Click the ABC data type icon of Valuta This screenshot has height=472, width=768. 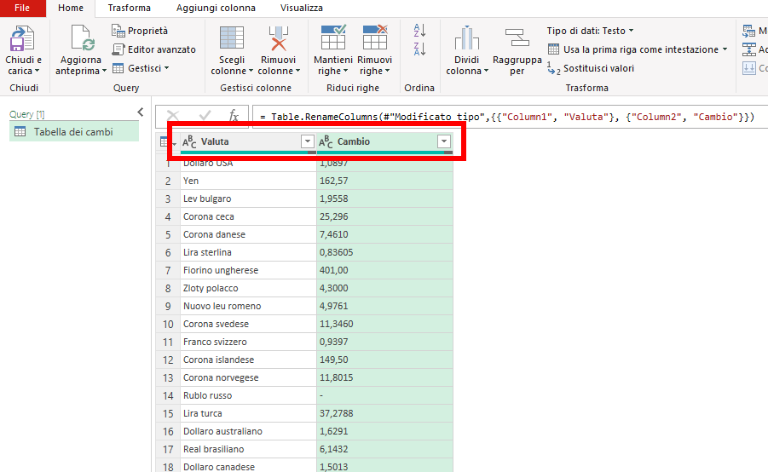tap(189, 141)
